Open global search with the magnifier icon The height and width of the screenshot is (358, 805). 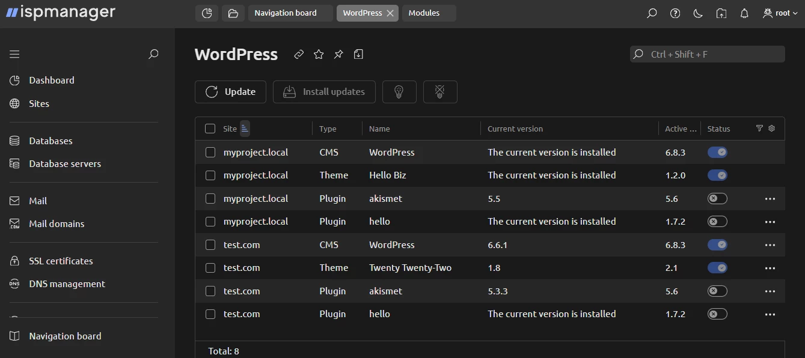[x=652, y=13]
